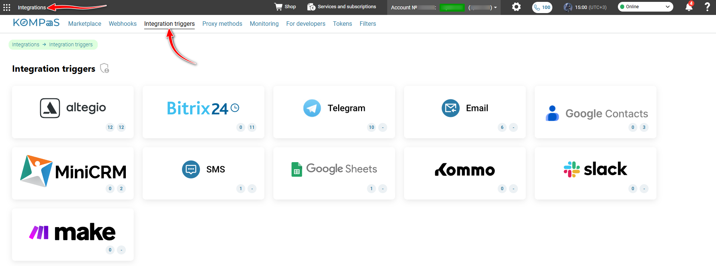This screenshot has width=716, height=266.
Task: Click Email's count badge 6
Action: click(x=502, y=127)
